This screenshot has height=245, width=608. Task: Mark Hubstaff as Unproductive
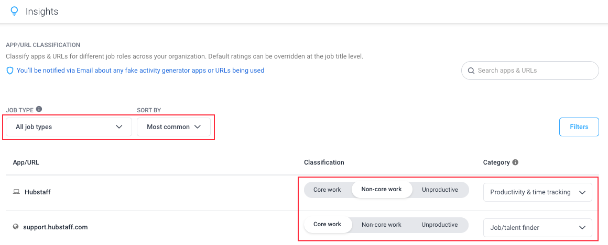(440, 190)
